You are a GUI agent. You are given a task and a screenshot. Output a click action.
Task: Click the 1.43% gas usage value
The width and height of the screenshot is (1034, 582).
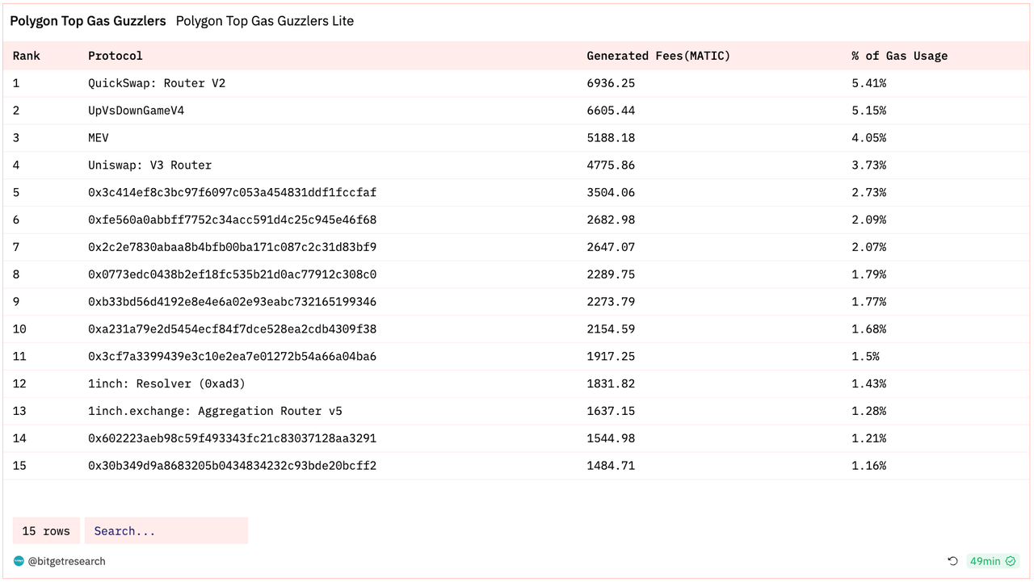pyautogui.click(x=869, y=384)
